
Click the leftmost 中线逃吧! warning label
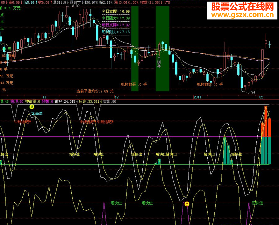(23, 122)
